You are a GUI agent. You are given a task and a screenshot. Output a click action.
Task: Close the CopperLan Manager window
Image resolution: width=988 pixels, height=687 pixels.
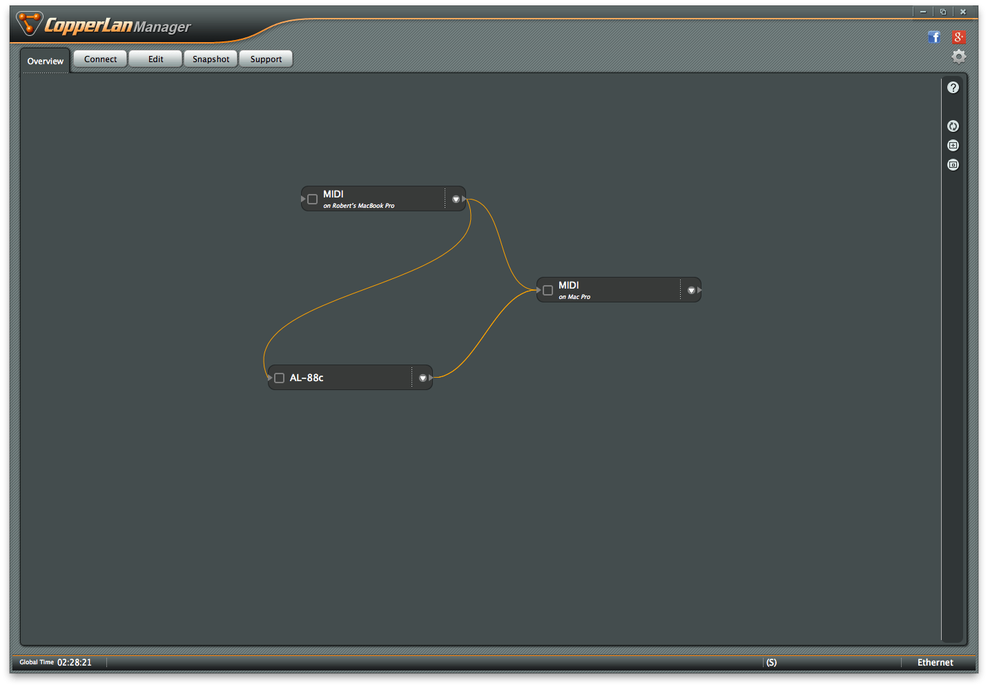pos(962,12)
